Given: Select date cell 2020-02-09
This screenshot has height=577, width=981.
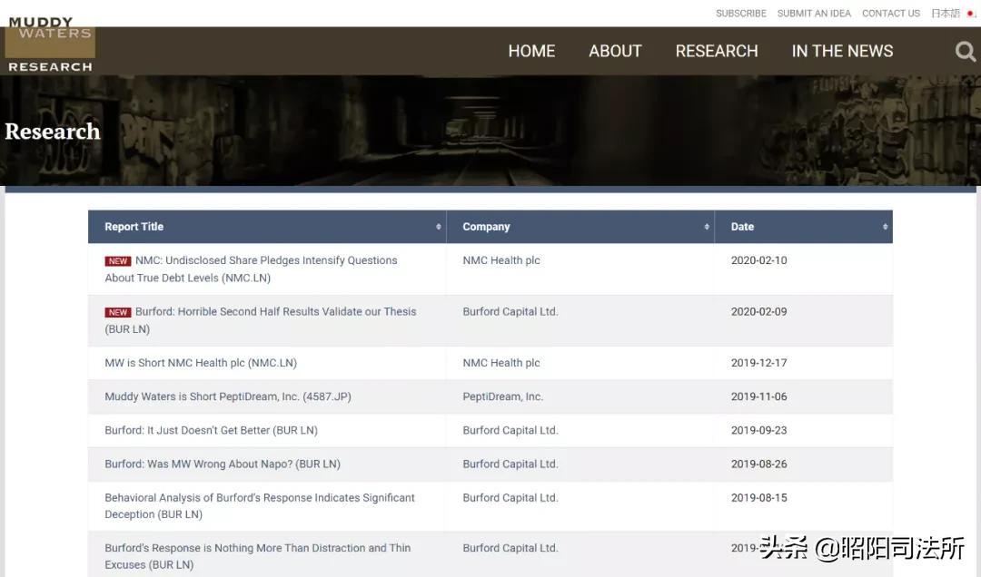Looking at the screenshot, I should (758, 311).
